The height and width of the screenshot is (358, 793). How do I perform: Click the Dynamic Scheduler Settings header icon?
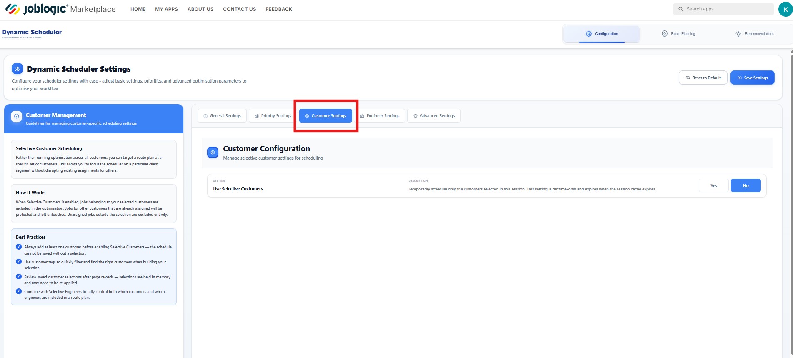tap(17, 69)
